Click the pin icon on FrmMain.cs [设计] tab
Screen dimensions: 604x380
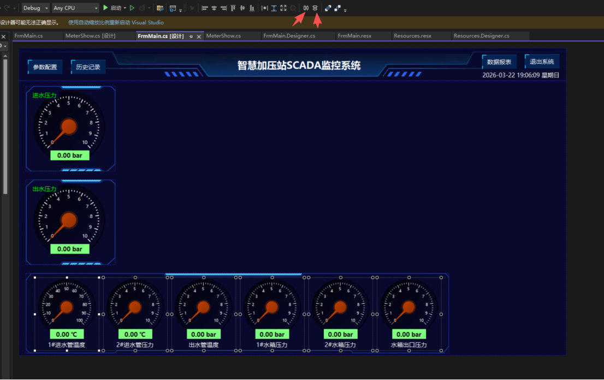(x=191, y=36)
